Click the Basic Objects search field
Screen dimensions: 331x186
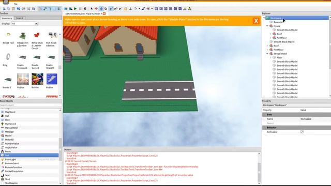(31, 105)
